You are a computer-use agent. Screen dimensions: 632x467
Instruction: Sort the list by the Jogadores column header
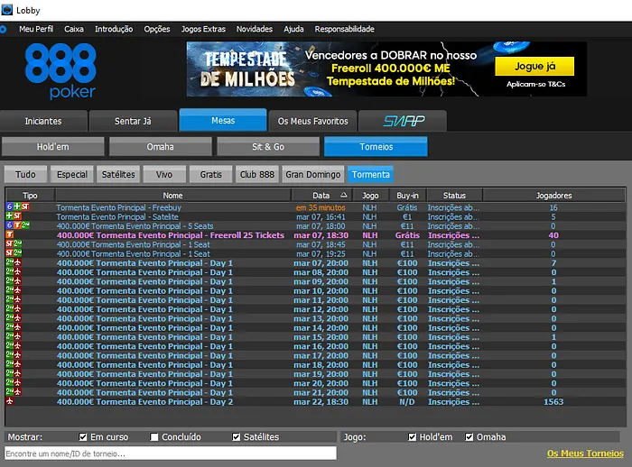(x=553, y=196)
